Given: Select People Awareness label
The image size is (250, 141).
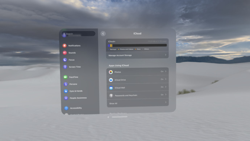Looking at the screenshot, I should pos(78,98).
